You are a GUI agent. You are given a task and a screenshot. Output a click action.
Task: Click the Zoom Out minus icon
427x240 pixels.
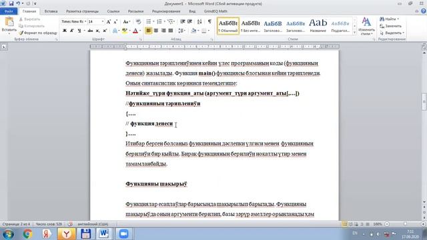(x=387, y=224)
